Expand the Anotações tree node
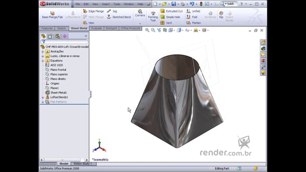This screenshot has width=306, height=172. 43,52
